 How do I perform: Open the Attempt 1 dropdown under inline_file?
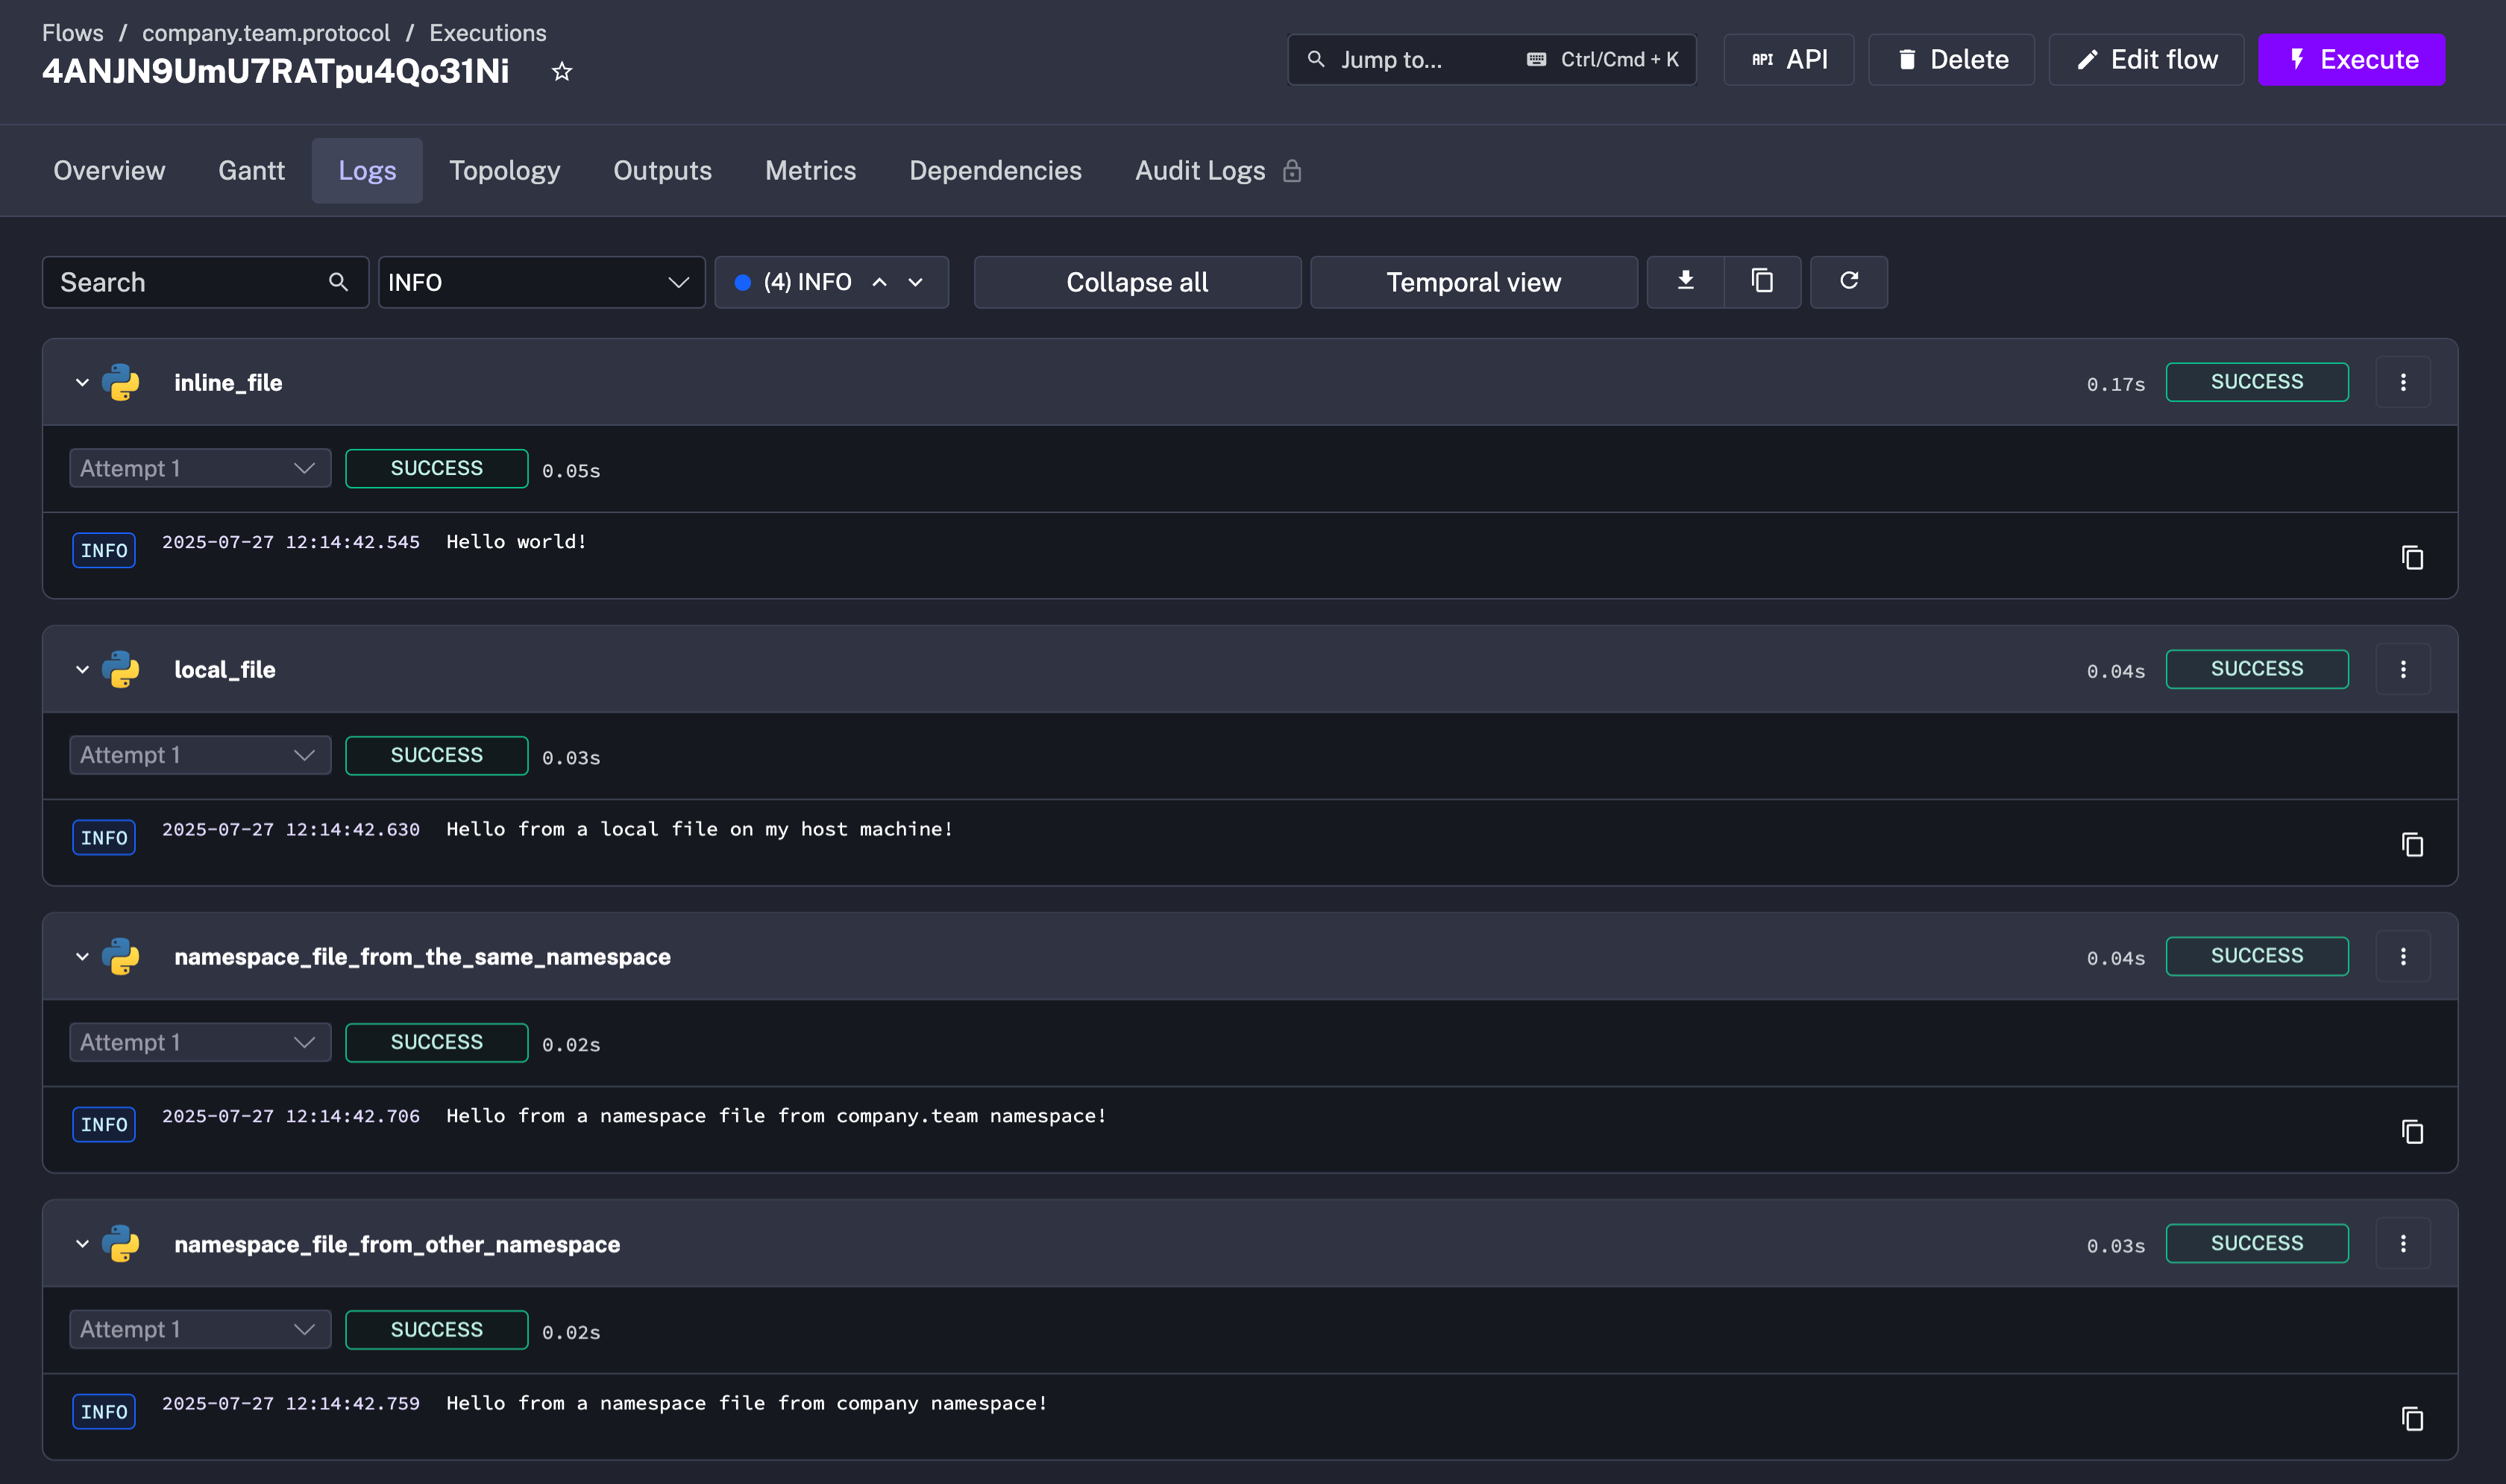[199, 468]
